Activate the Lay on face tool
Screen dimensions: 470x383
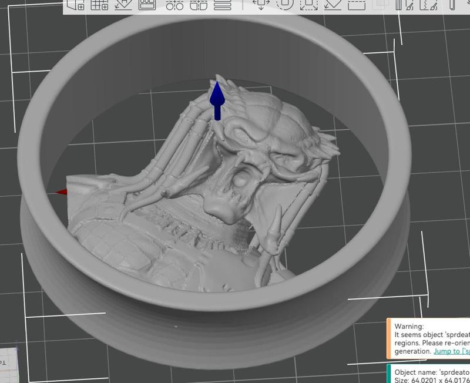tap(333, 5)
